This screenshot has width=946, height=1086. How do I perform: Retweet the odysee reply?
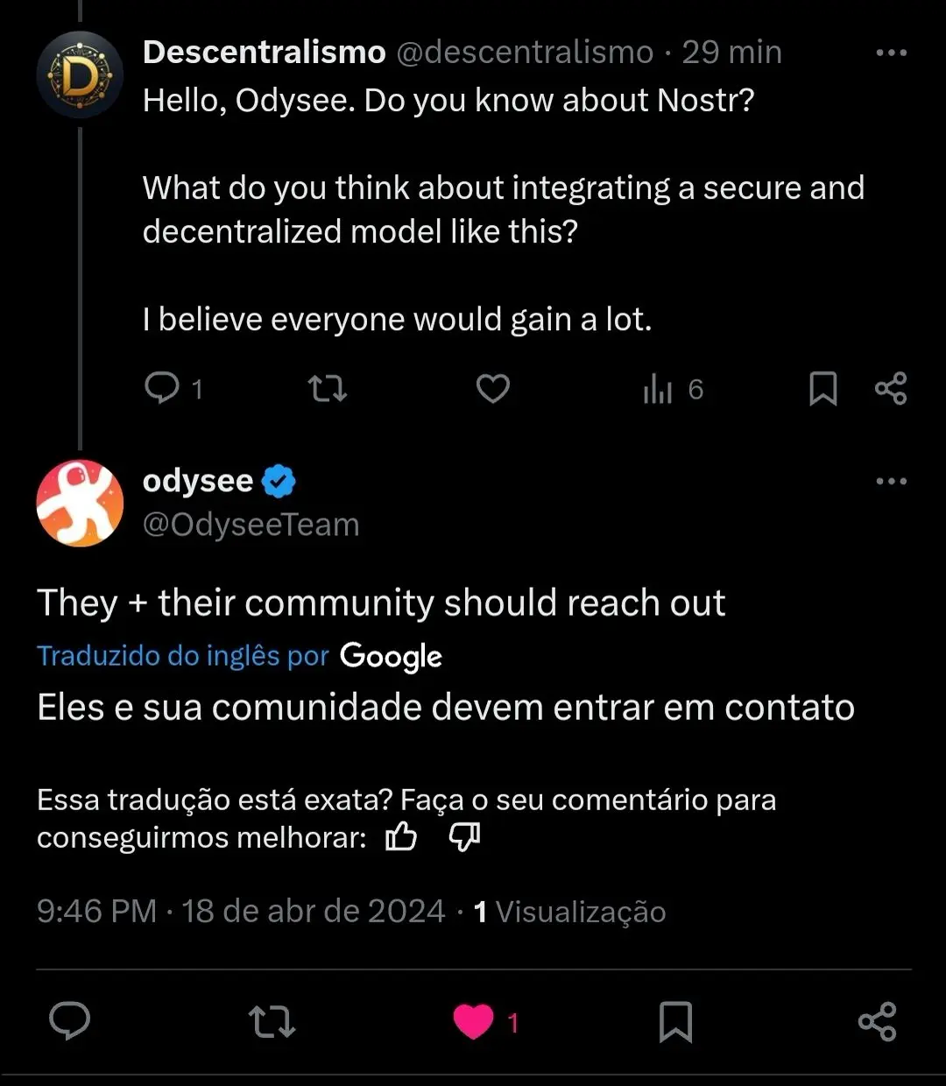pos(272,1021)
